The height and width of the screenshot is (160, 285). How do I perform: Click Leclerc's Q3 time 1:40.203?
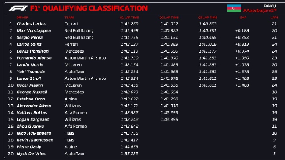click(207, 24)
